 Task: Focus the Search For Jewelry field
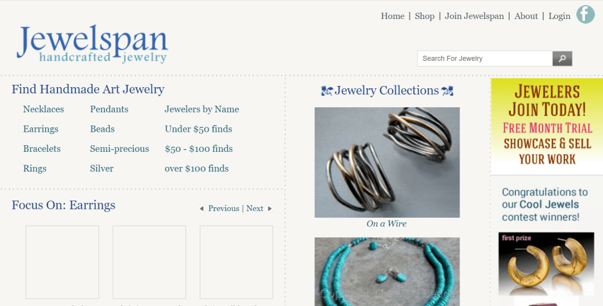[x=485, y=59]
